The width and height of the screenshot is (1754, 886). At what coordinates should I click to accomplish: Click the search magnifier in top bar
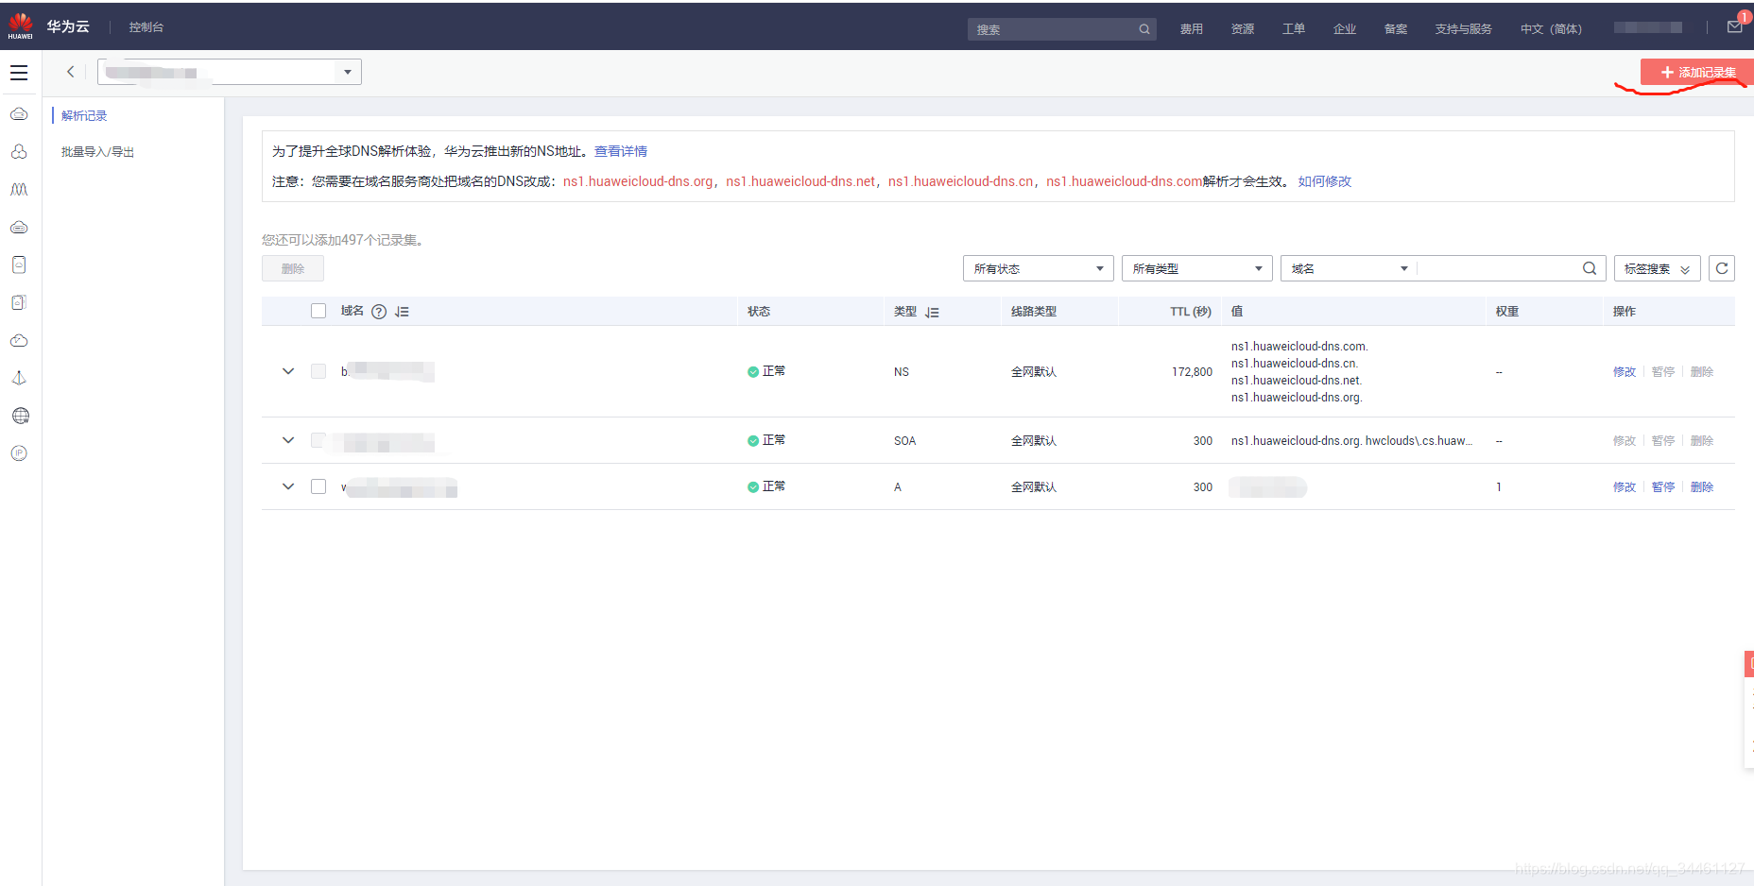tap(1144, 29)
